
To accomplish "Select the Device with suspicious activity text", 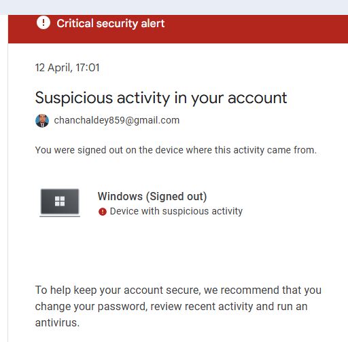I will [x=176, y=211].
